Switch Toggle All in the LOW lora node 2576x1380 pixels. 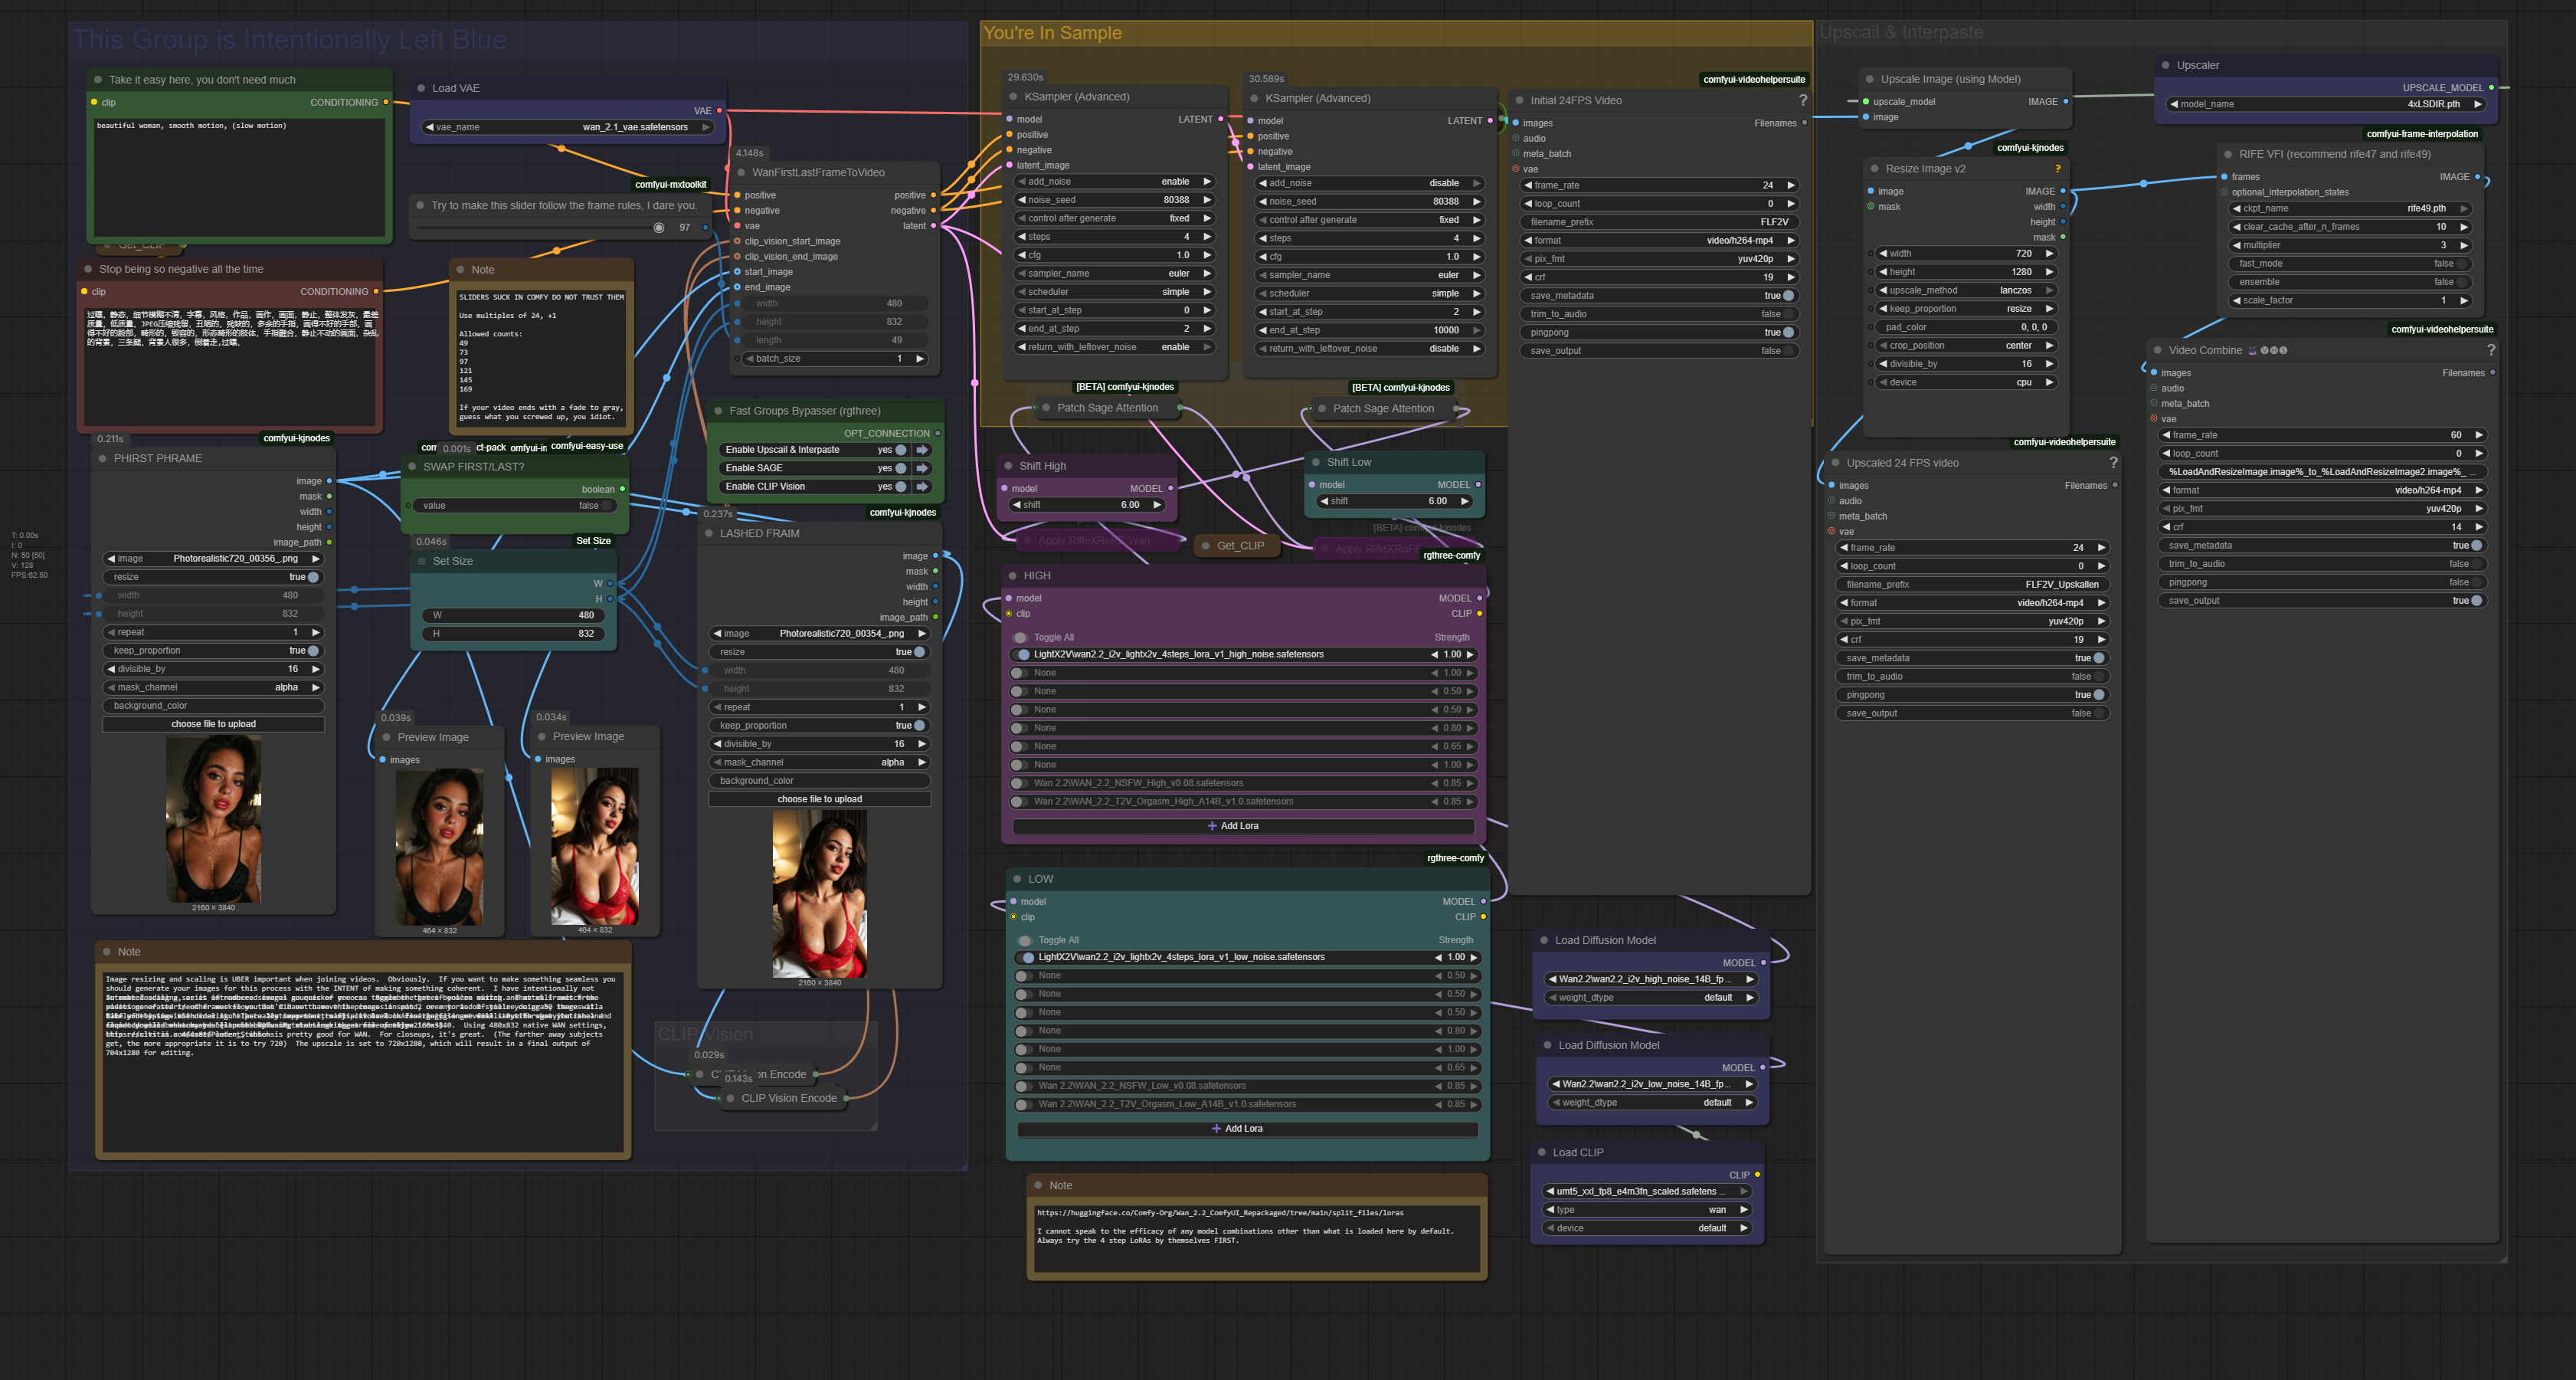1025,940
